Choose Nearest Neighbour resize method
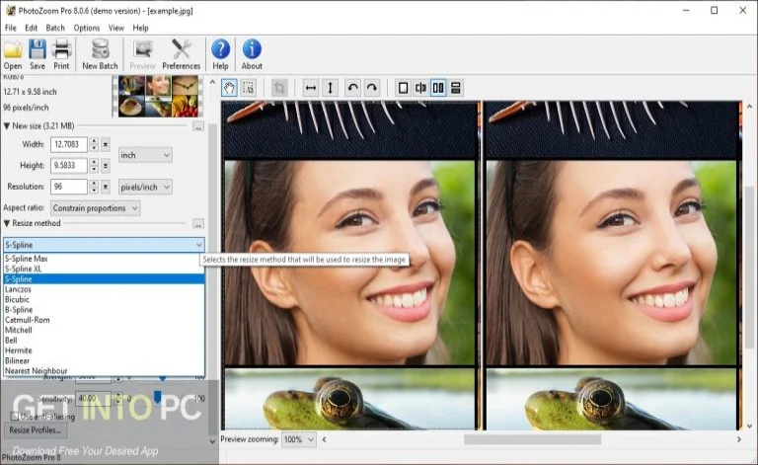 pos(104,371)
